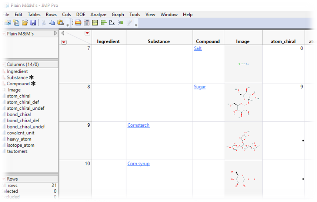Open the first toolbar overflow options arrow
This screenshot has width=317, height=202.
(x=67, y=25)
